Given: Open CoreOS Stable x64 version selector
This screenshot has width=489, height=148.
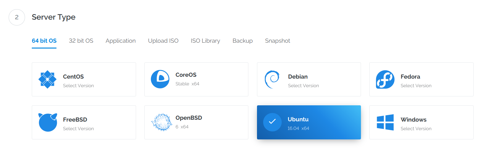Looking at the screenshot, I should (187, 84).
